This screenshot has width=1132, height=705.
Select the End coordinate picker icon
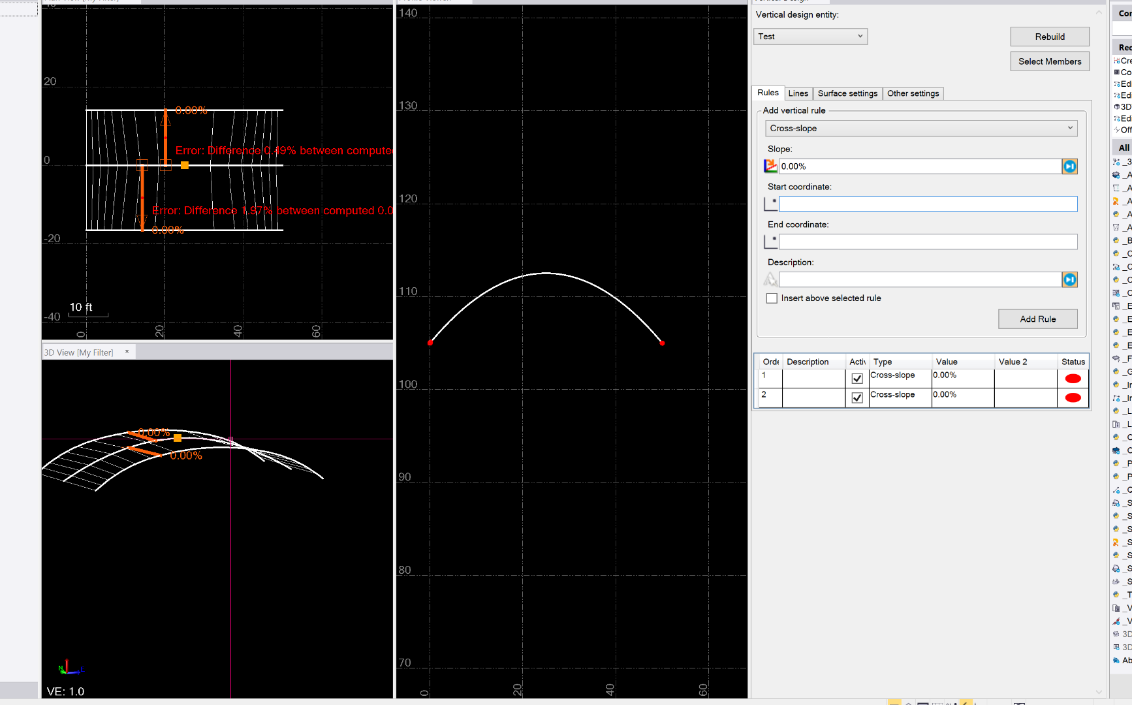pos(771,241)
